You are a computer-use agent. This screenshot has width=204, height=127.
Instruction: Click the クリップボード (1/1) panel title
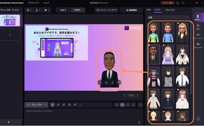pyautogui.click(x=9, y=10)
